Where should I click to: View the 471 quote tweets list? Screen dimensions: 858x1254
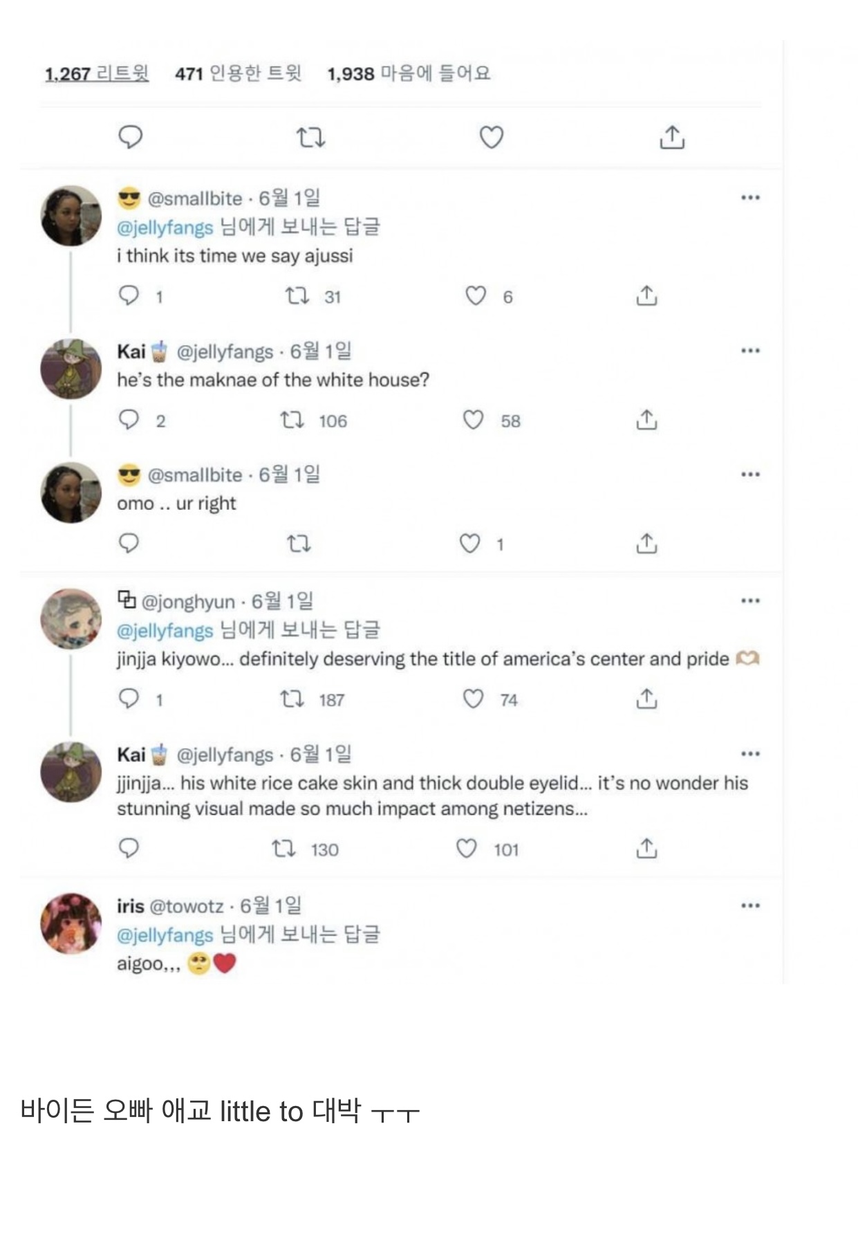tap(239, 73)
